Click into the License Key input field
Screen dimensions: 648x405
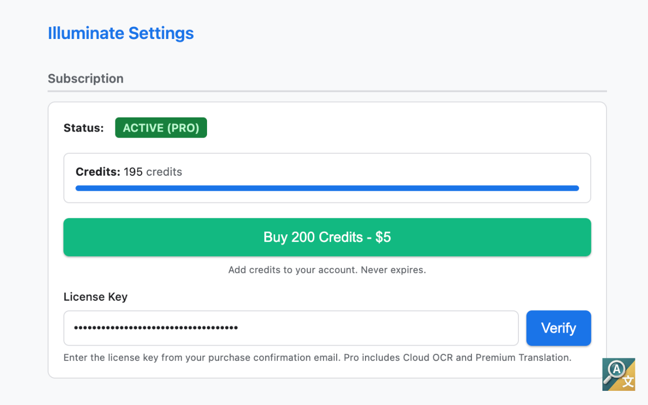click(x=291, y=328)
